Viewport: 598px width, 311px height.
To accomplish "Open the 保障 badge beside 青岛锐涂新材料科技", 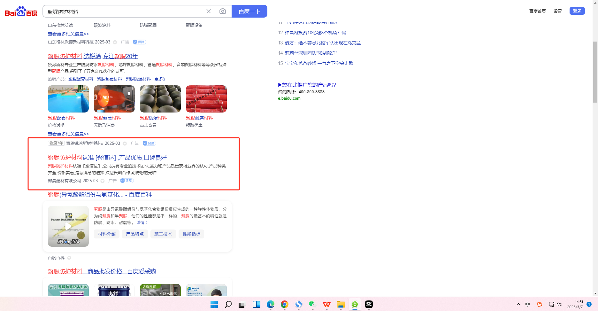I will pyautogui.click(x=149, y=143).
